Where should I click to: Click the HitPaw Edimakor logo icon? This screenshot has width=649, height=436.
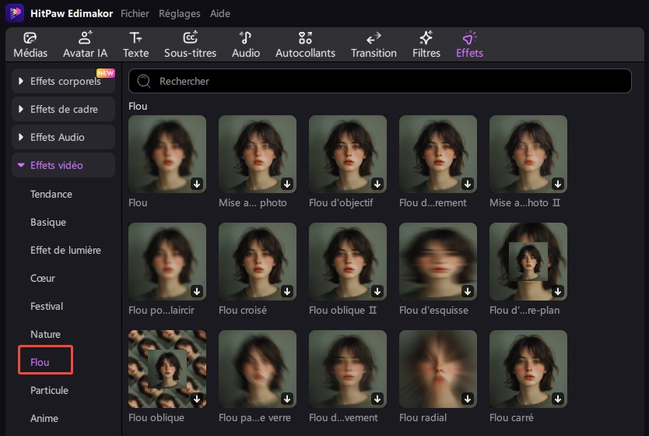click(15, 12)
